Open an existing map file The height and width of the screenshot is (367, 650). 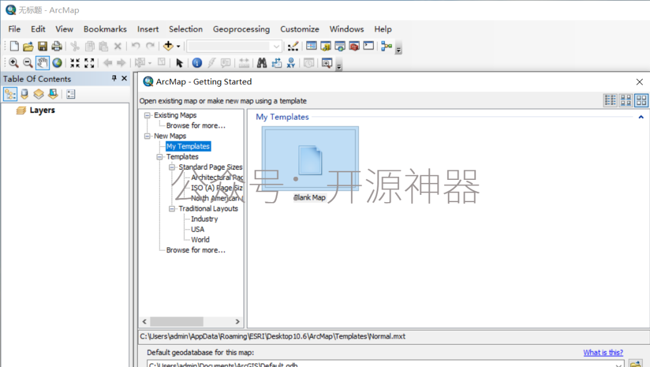pos(28,46)
